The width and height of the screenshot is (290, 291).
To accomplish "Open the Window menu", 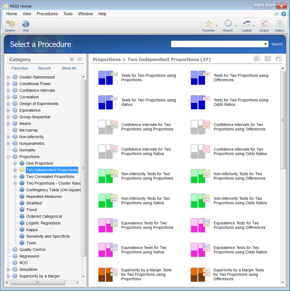I will (x=85, y=14).
